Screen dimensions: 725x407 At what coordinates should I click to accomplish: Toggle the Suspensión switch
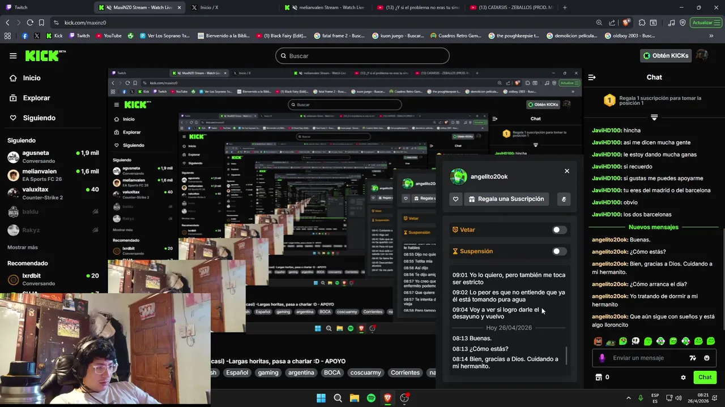[x=559, y=251]
